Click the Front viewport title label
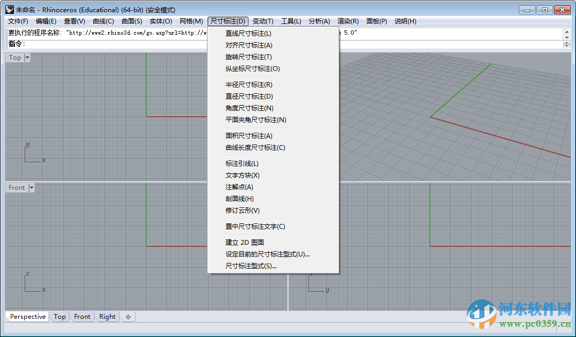Viewport: 576px width, 337px height. coord(17,188)
